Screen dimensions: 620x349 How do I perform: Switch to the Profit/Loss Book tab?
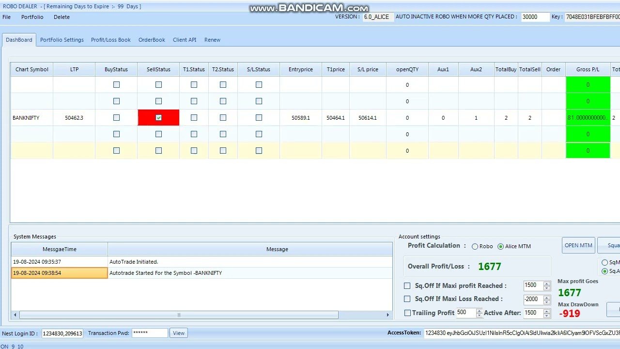pyautogui.click(x=111, y=40)
